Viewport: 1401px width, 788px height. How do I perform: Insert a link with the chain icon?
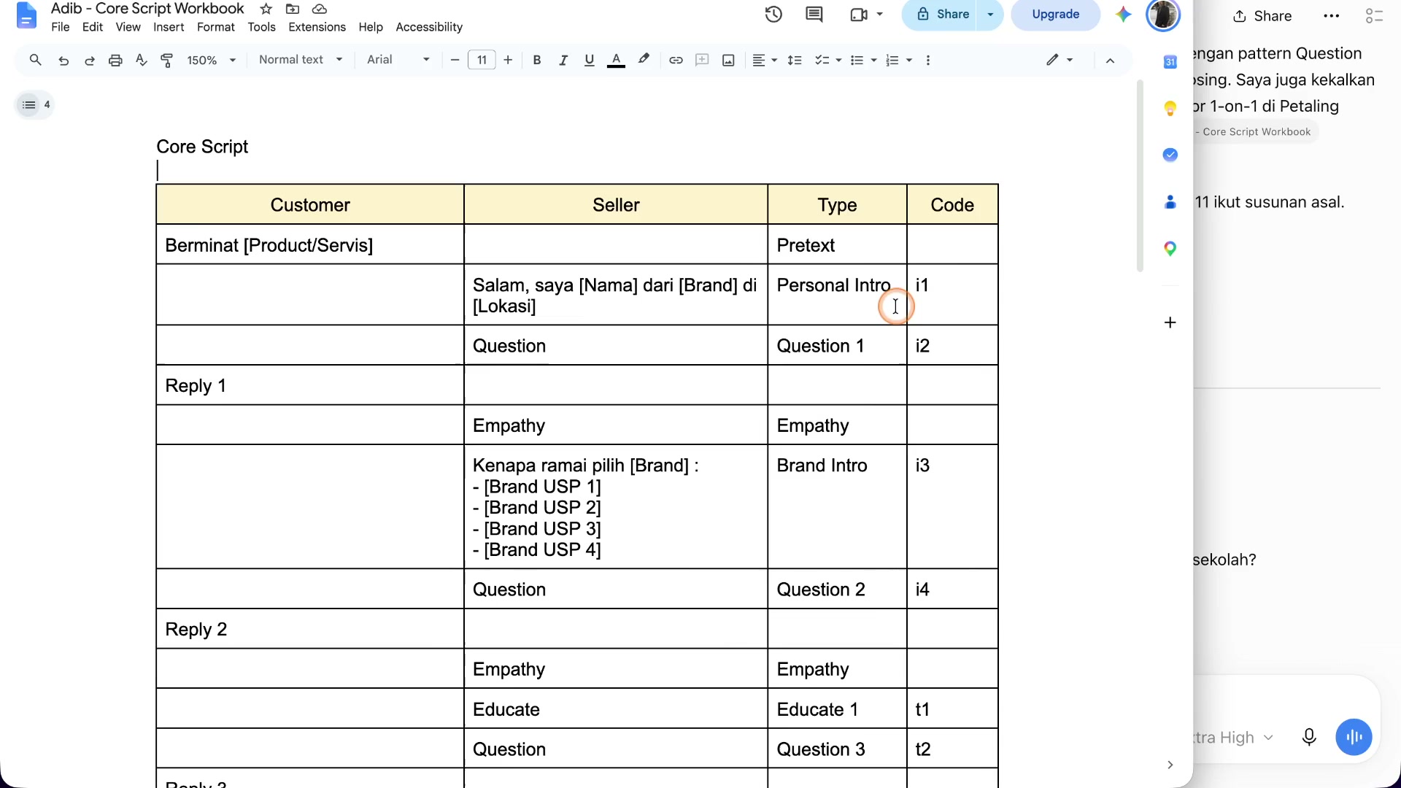click(x=676, y=60)
